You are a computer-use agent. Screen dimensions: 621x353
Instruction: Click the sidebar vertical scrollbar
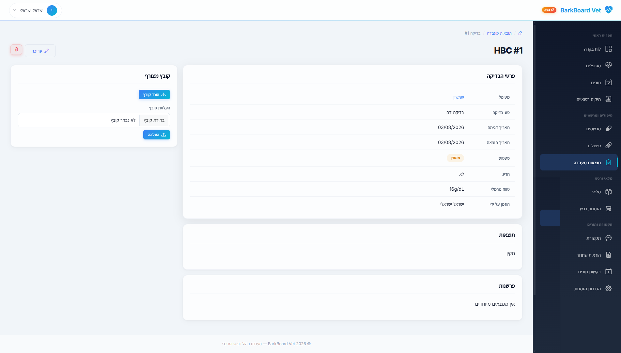click(x=534, y=160)
